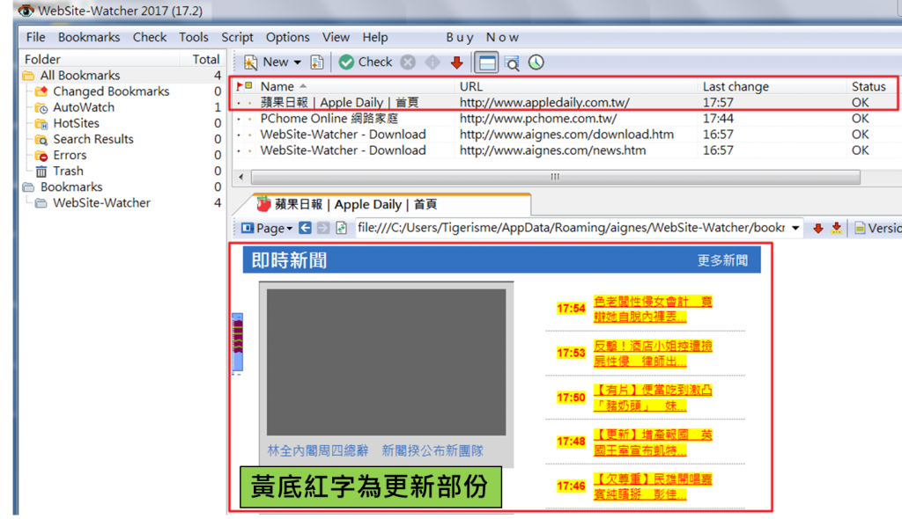Viewport: 902px width, 519px height.
Task: Open the Script menu
Action: 237,37
